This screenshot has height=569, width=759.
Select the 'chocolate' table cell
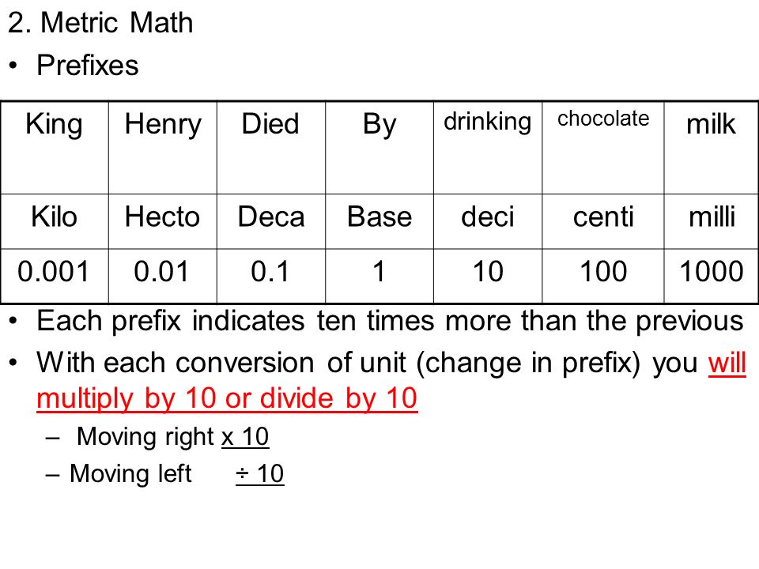click(603, 148)
